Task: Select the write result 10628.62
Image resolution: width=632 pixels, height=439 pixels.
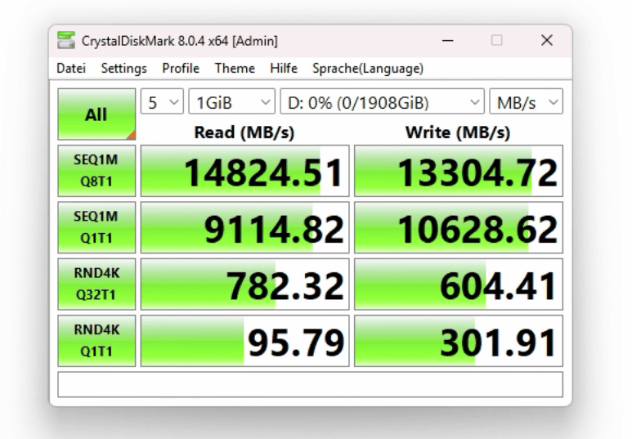Action: (x=459, y=227)
